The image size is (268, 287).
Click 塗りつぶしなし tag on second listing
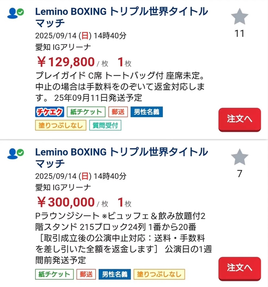click(x=159, y=274)
